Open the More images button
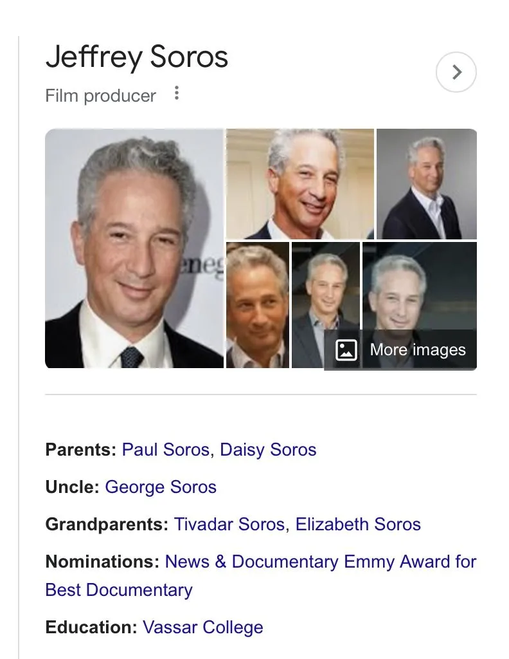The image size is (509, 659). [400, 349]
